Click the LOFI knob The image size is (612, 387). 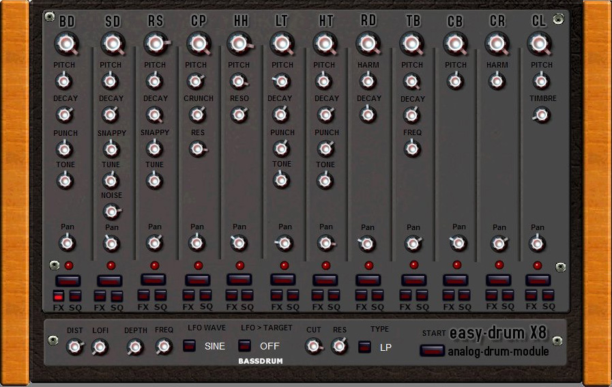[x=100, y=347]
